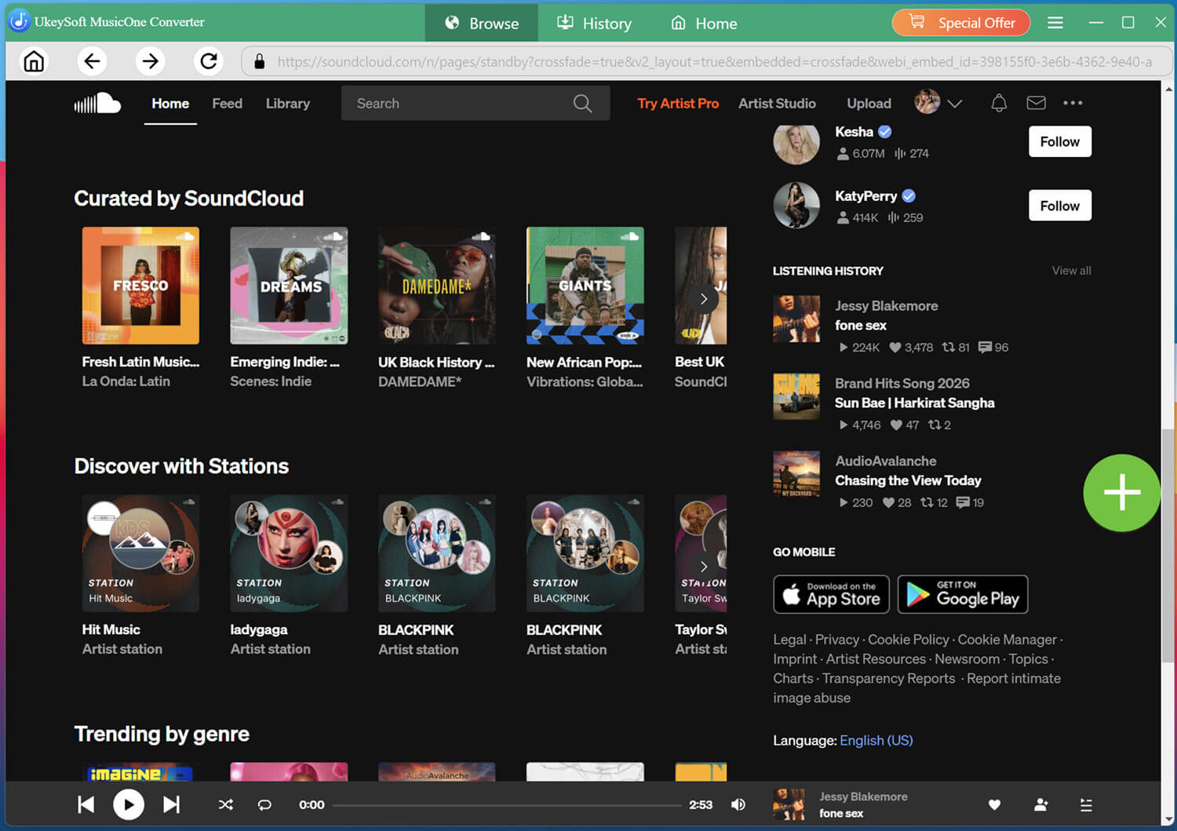The image size is (1177, 831).
Task: Reload the page with the refresh icon
Action: [208, 61]
